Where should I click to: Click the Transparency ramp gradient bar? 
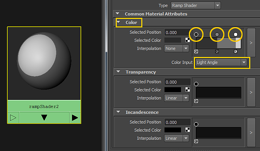(219, 93)
